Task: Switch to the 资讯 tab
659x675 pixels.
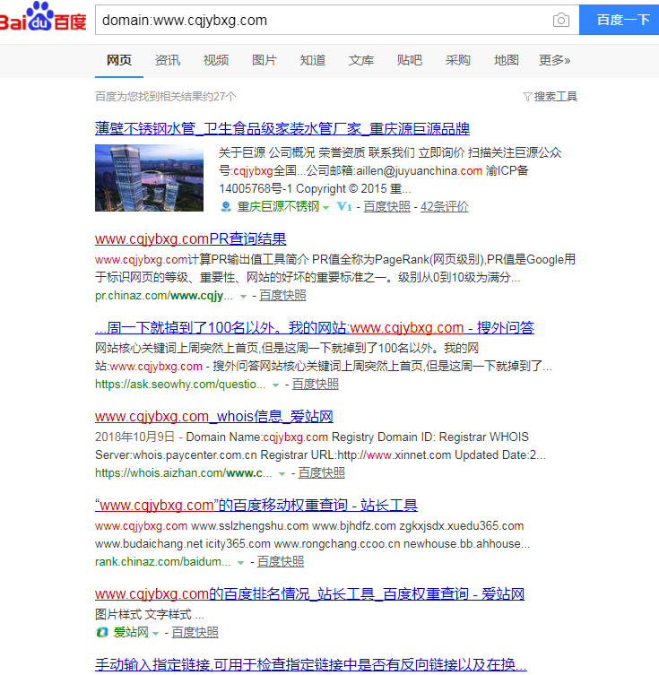Action: coord(168,61)
